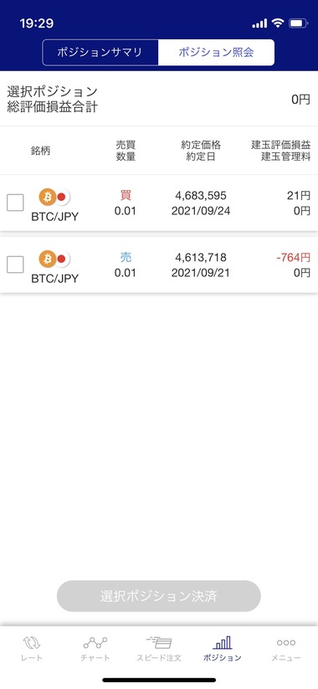Check the 買 BTC/JPY position checkbox
This screenshot has width=318, height=689.
(x=15, y=203)
